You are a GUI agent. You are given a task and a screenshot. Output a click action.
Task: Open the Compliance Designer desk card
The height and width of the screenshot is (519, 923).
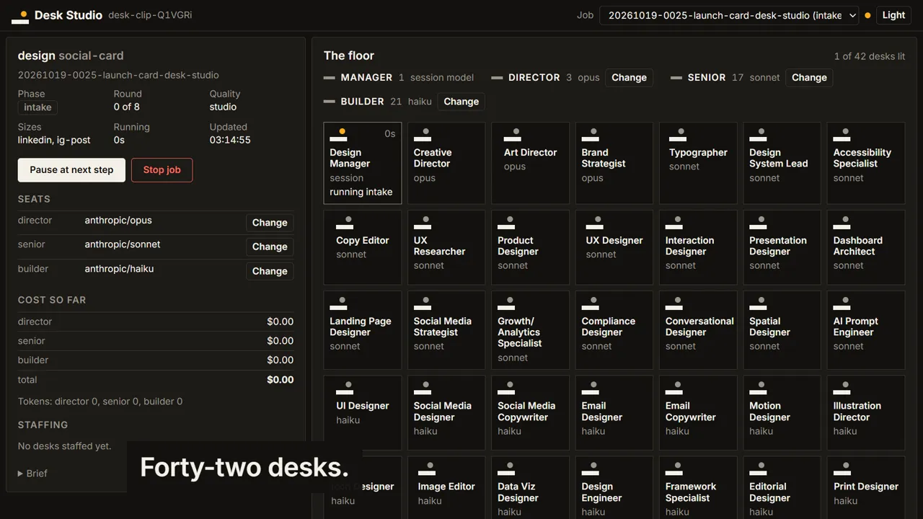(x=614, y=330)
